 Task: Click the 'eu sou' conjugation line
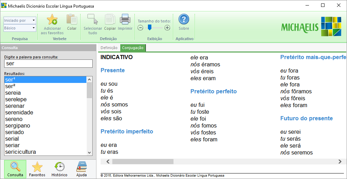point(109,84)
